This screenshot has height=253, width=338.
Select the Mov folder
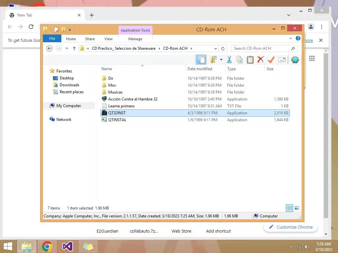(195, 85)
